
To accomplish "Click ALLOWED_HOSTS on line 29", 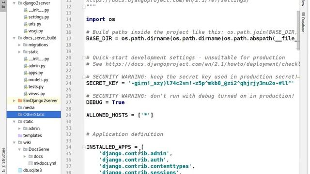I will point(107,115).
